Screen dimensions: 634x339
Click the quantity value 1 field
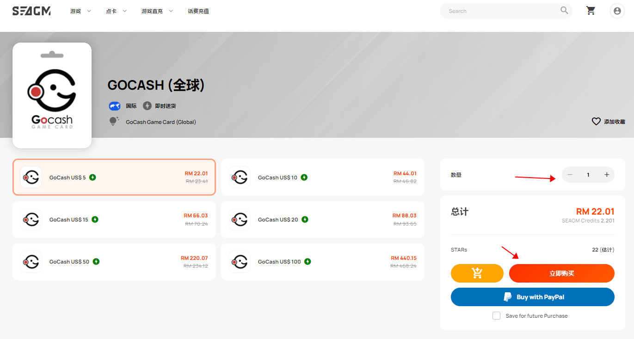pos(588,174)
